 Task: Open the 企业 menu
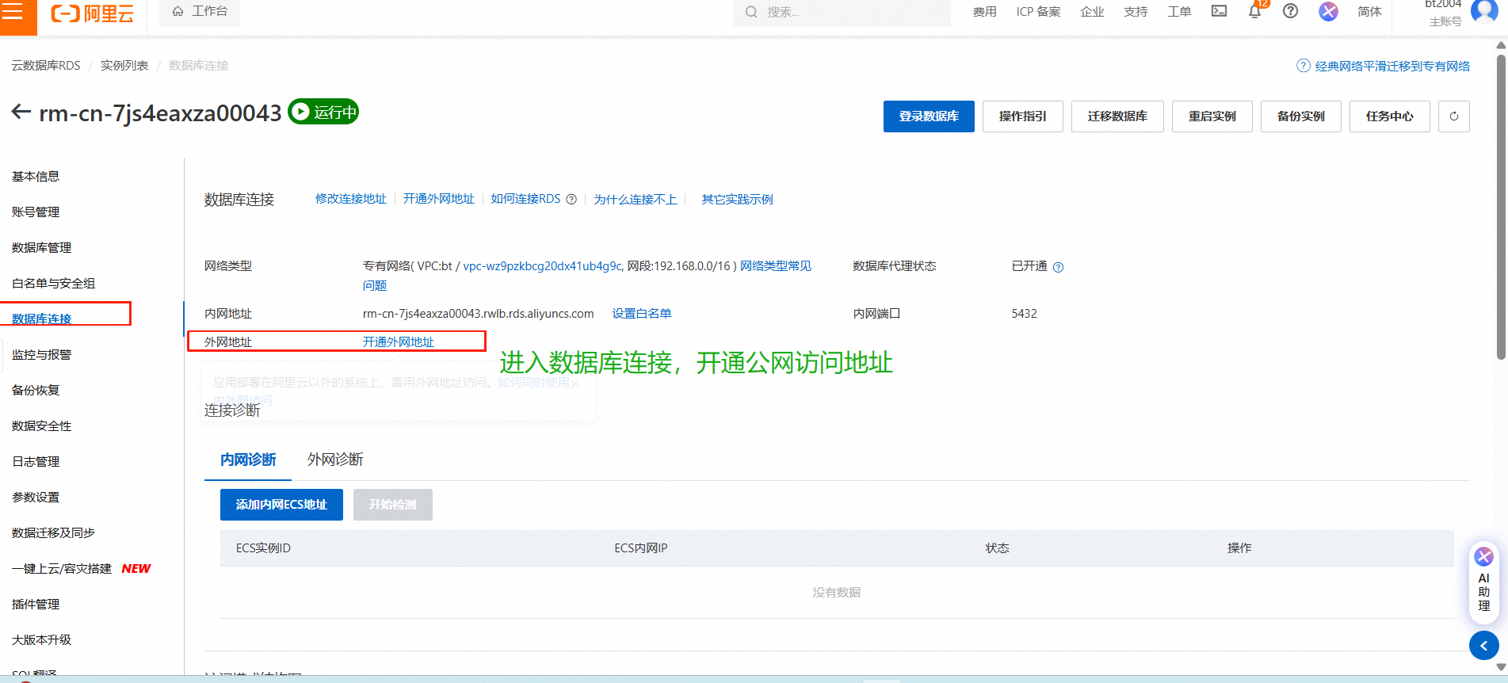pos(1092,12)
